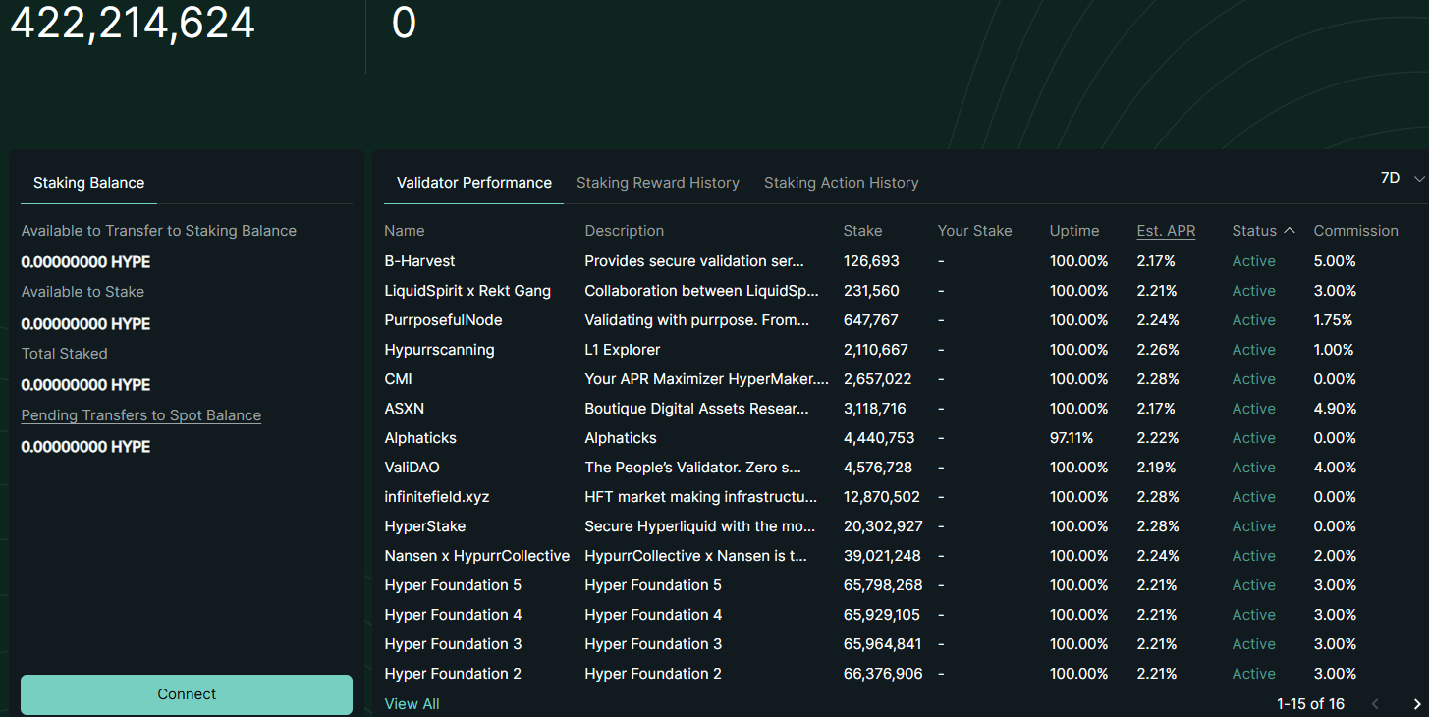This screenshot has width=1429, height=717.
Task: Click the Stake column header
Action: [863, 231]
